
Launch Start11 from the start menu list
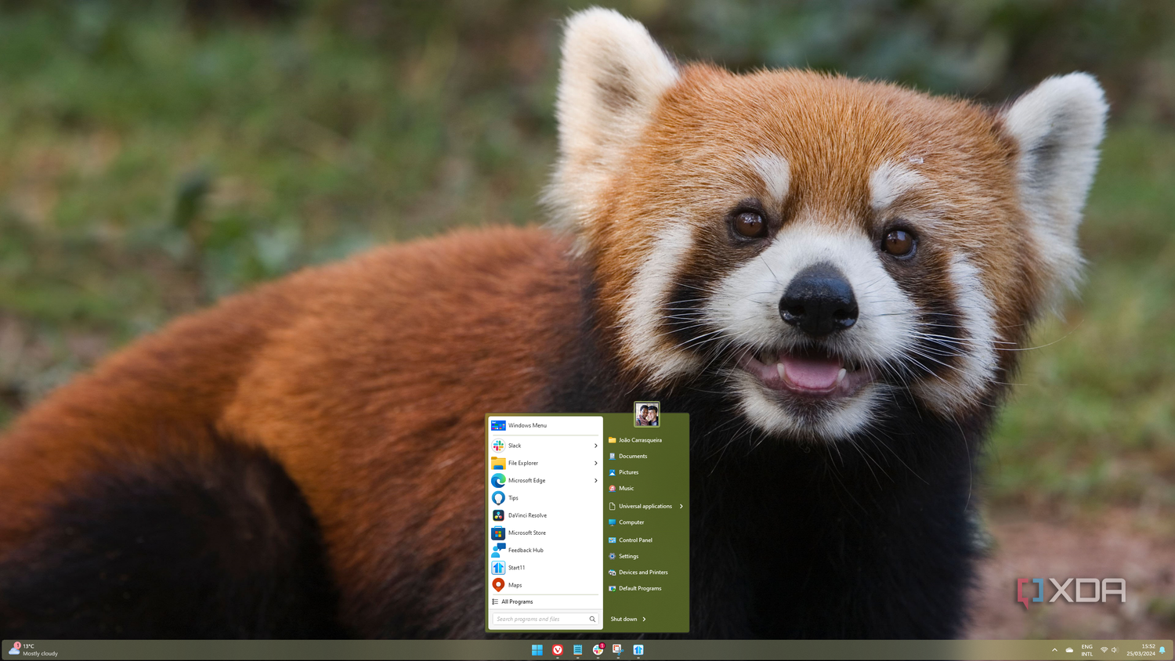[545, 567]
